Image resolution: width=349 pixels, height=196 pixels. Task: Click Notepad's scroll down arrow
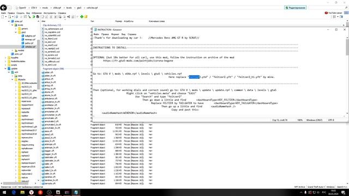click(347, 114)
